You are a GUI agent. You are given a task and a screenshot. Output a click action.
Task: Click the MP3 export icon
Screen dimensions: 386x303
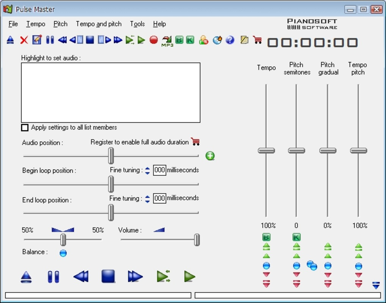167,41
